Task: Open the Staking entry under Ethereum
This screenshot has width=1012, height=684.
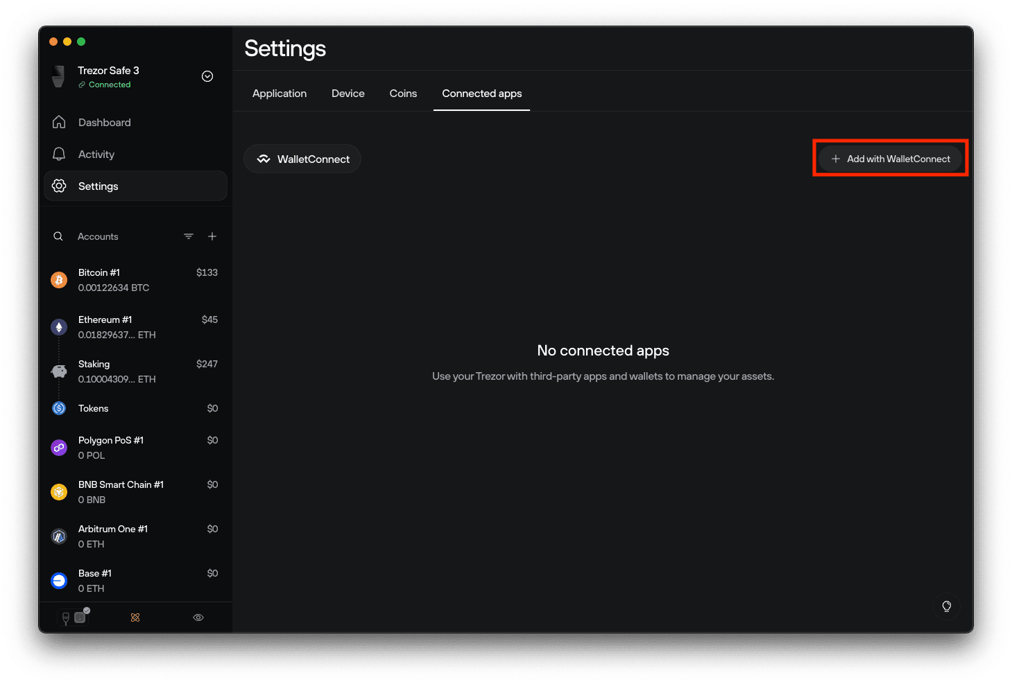Action: tap(135, 371)
